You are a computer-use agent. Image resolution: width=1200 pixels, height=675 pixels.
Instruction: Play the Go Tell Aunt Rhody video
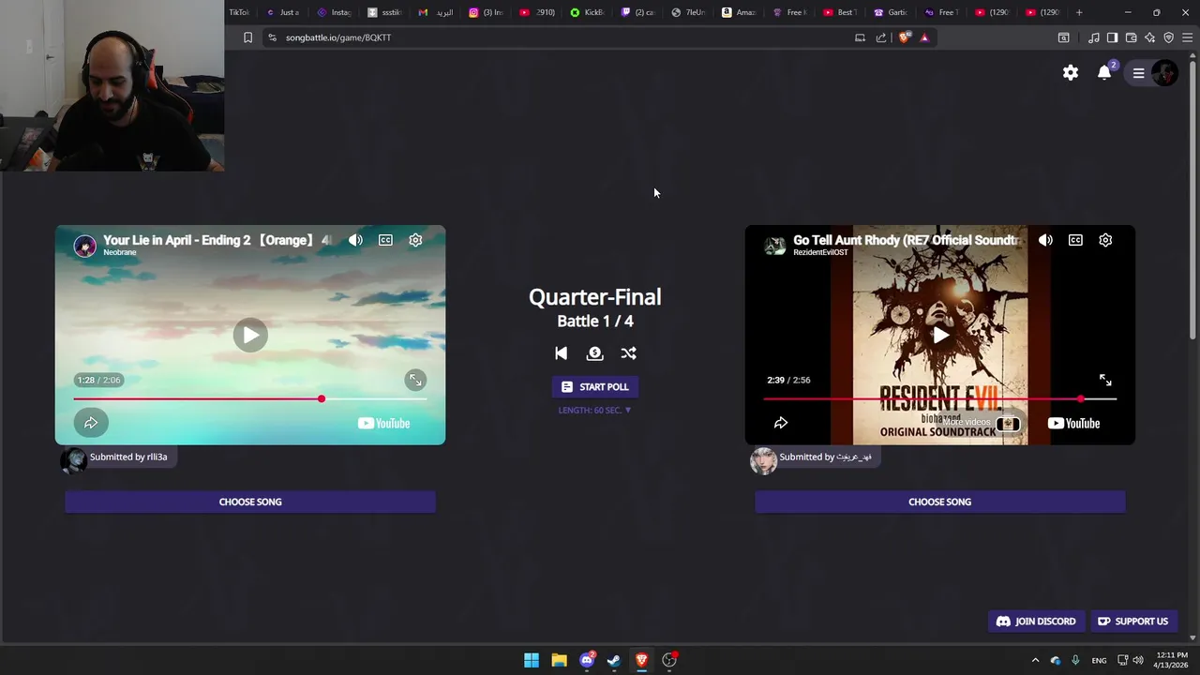coord(940,335)
